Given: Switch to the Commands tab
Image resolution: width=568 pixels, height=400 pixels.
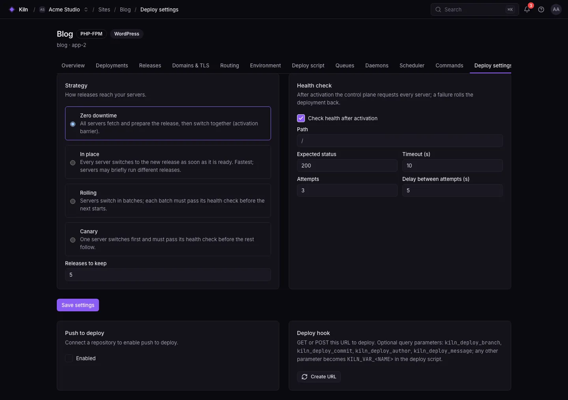Looking at the screenshot, I should pyautogui.click(x=449, y=65).
